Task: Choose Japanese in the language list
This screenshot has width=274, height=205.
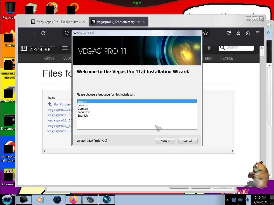Action: 137,112
